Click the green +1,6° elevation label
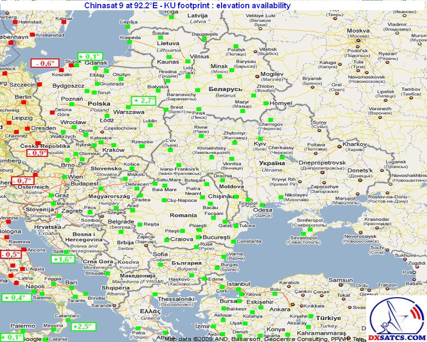 pyautogui.click(x=63, y=259)
